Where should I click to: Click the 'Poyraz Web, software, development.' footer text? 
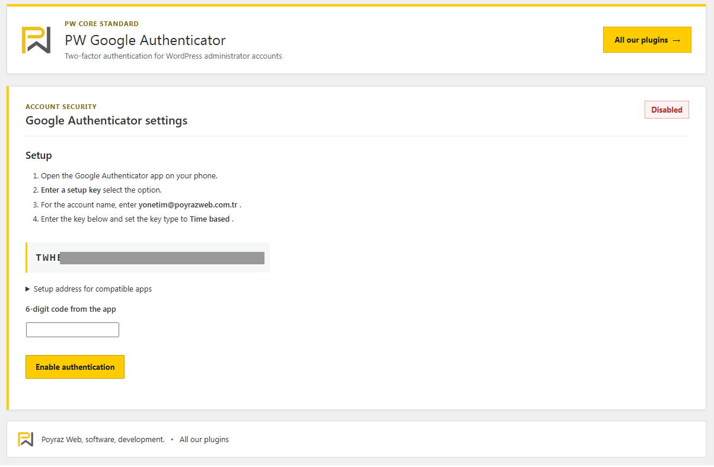pyautogui.click(x=103, y=440)
